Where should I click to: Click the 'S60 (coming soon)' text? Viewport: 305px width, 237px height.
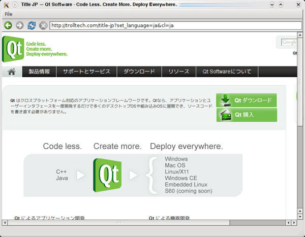pyautogui.click(x=189, y=191)
